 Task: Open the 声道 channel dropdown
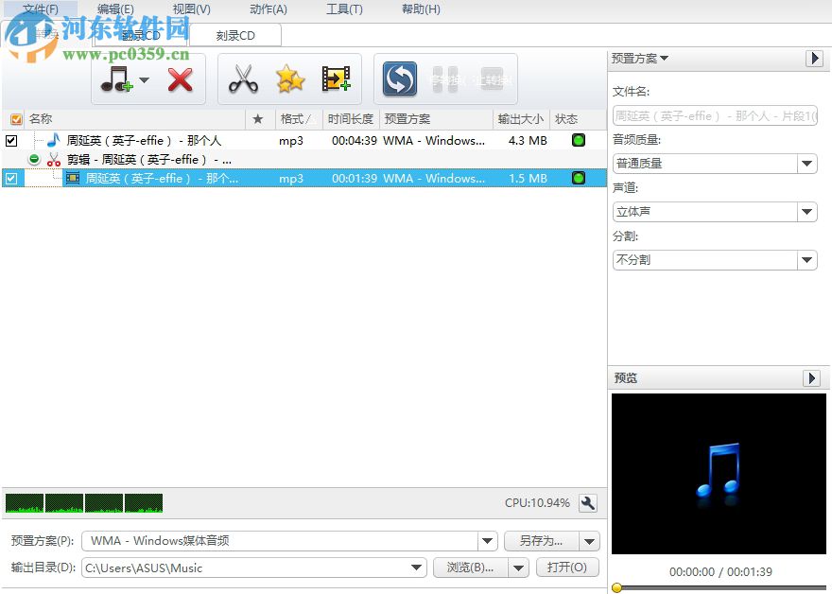point(807,211)
